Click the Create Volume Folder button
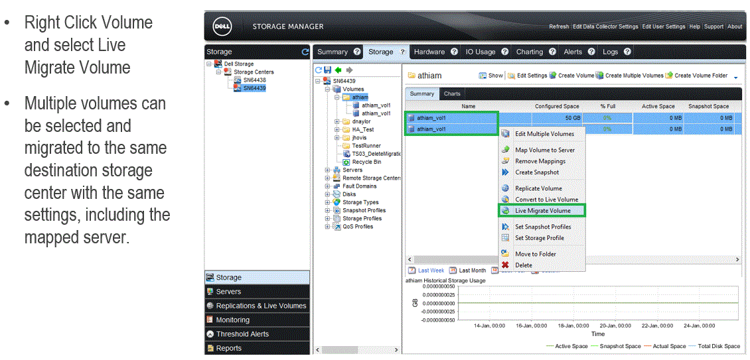750x360 pixels. click(x=697, y=76)
